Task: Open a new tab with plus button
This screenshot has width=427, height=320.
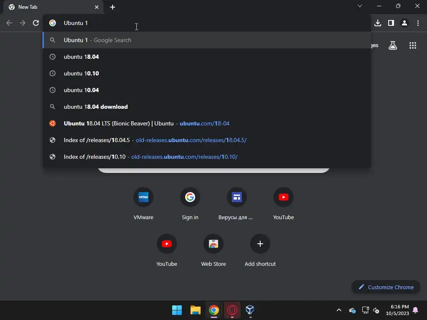Action: pyautogui.click(x=113, y=7)
